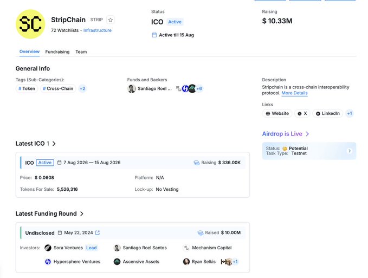Screen dimensions: 368x278
Task: Add StripChain to watchlist with star icon
Action: pos(111,20)
